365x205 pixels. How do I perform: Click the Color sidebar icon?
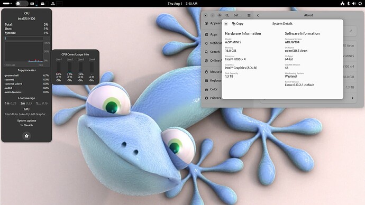pyautogui.click(x=206, y=89)
